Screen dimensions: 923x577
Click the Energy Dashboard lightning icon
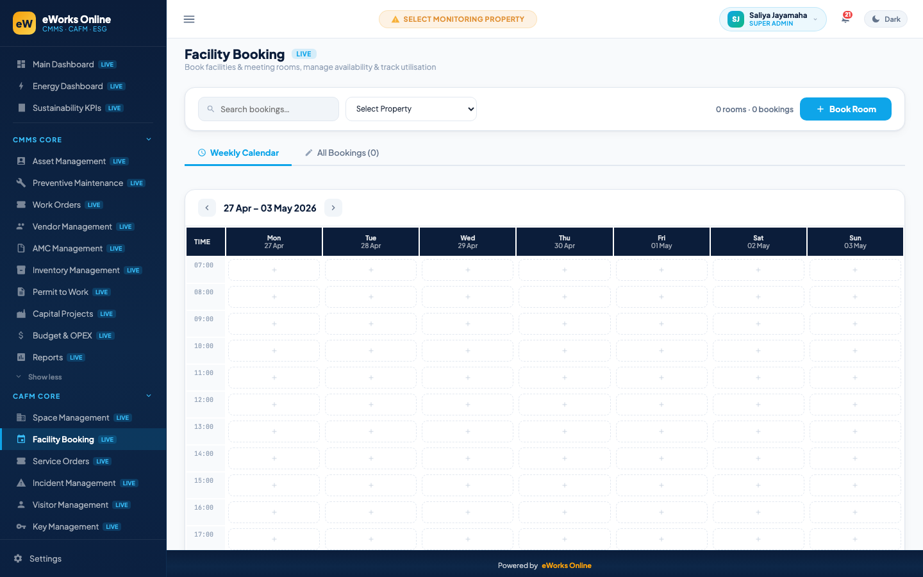pyautogui.click(x=21, y=86)
